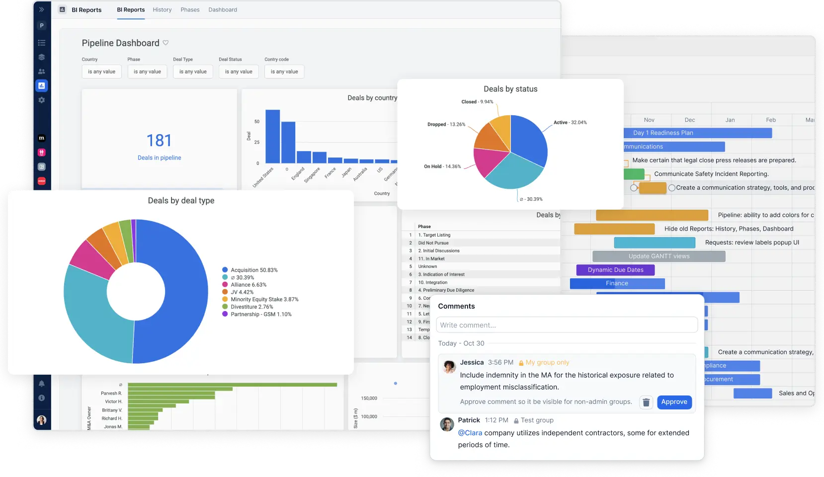Toggle the circle beside 'Create a communication strategy, tools'

[672, 188]
